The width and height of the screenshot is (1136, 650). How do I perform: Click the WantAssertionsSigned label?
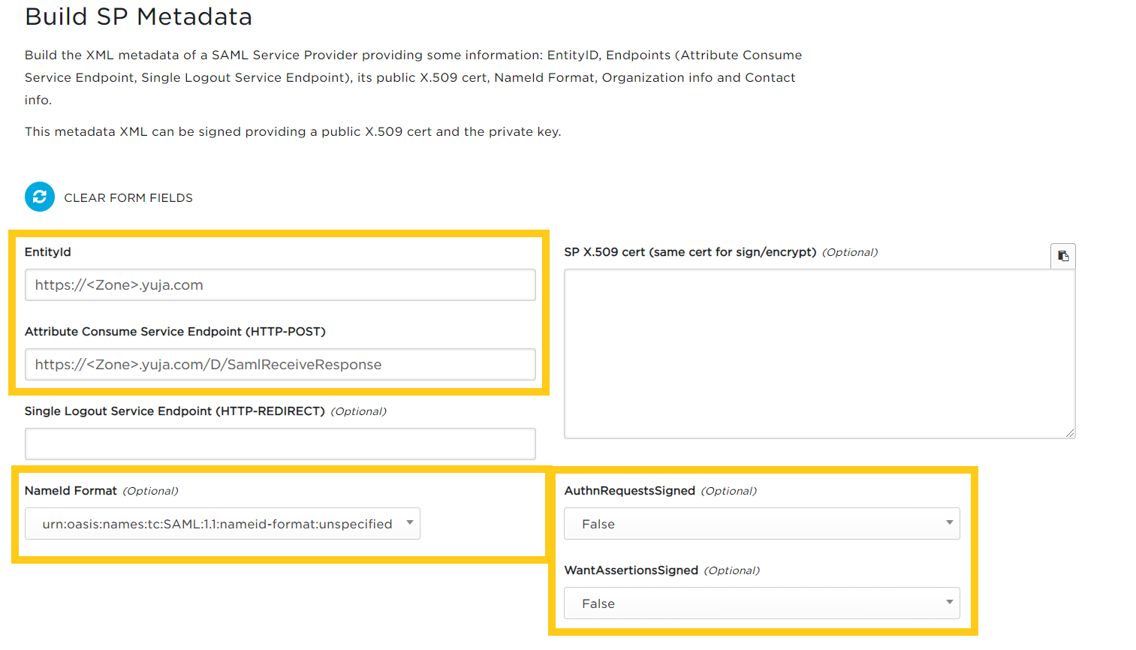[631, 570]
